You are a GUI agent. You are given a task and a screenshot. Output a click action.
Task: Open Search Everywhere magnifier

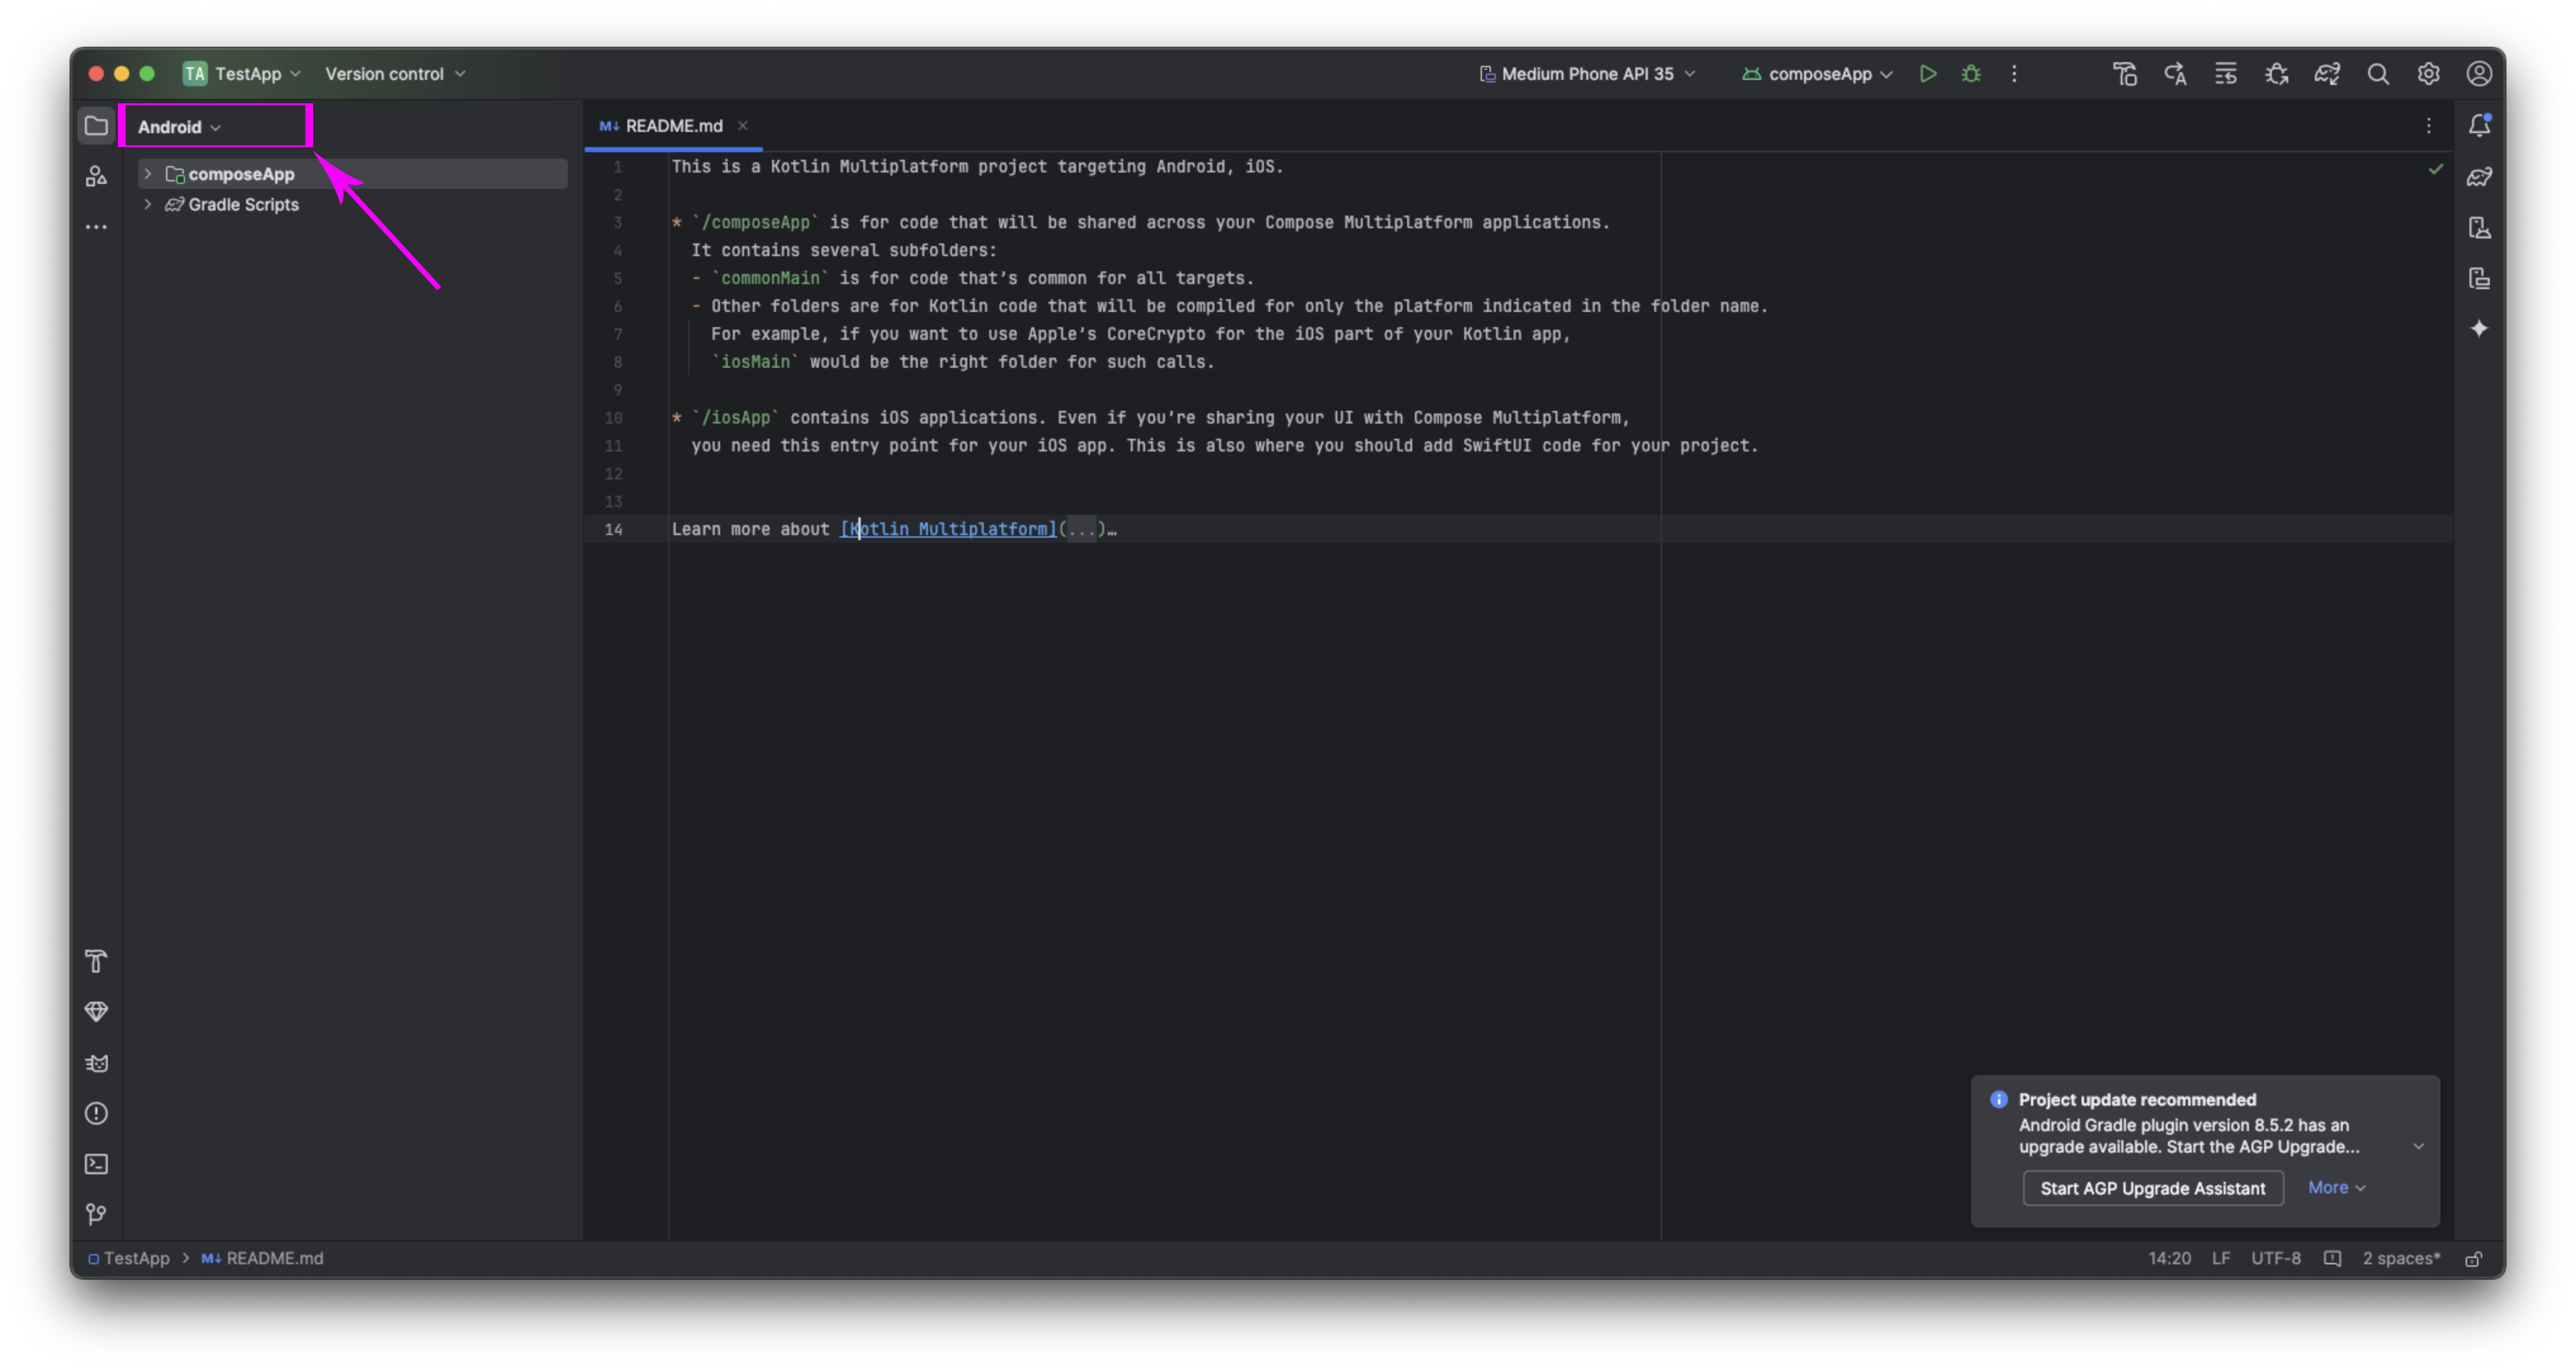2377,74
